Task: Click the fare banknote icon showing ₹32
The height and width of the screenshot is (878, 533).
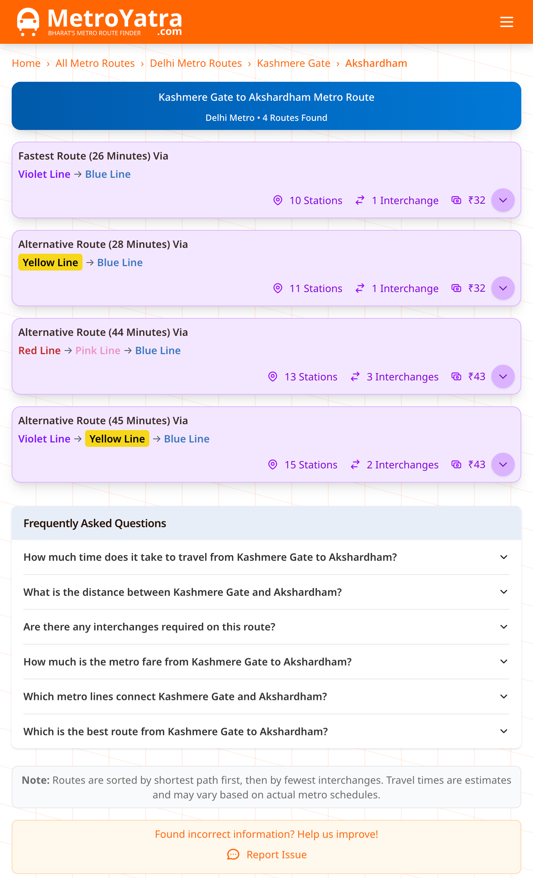Action: click(456, 200)
